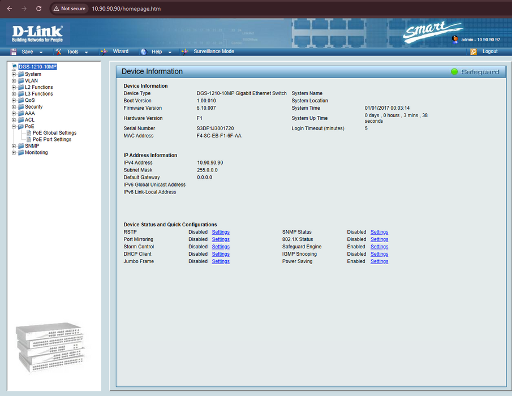Click the Monitoring folder icon

(21, 152)
